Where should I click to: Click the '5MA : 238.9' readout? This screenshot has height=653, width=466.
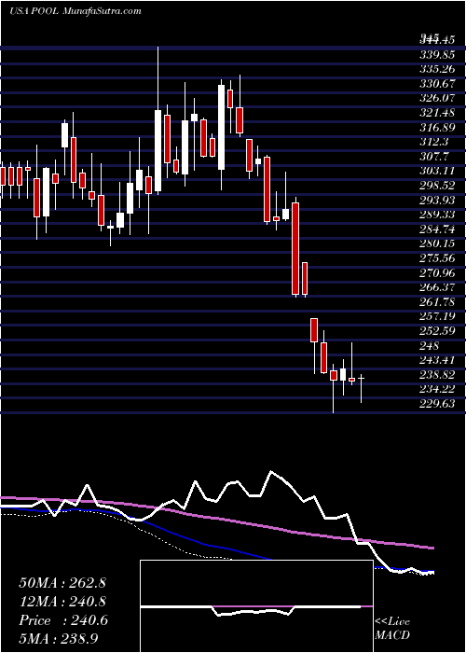coord(58,638)
